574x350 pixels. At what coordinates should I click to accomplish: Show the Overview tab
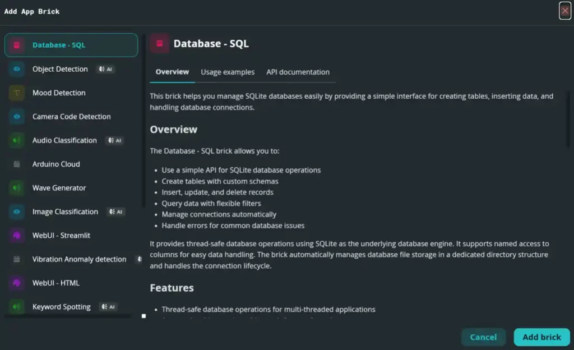tap(172, 72)
